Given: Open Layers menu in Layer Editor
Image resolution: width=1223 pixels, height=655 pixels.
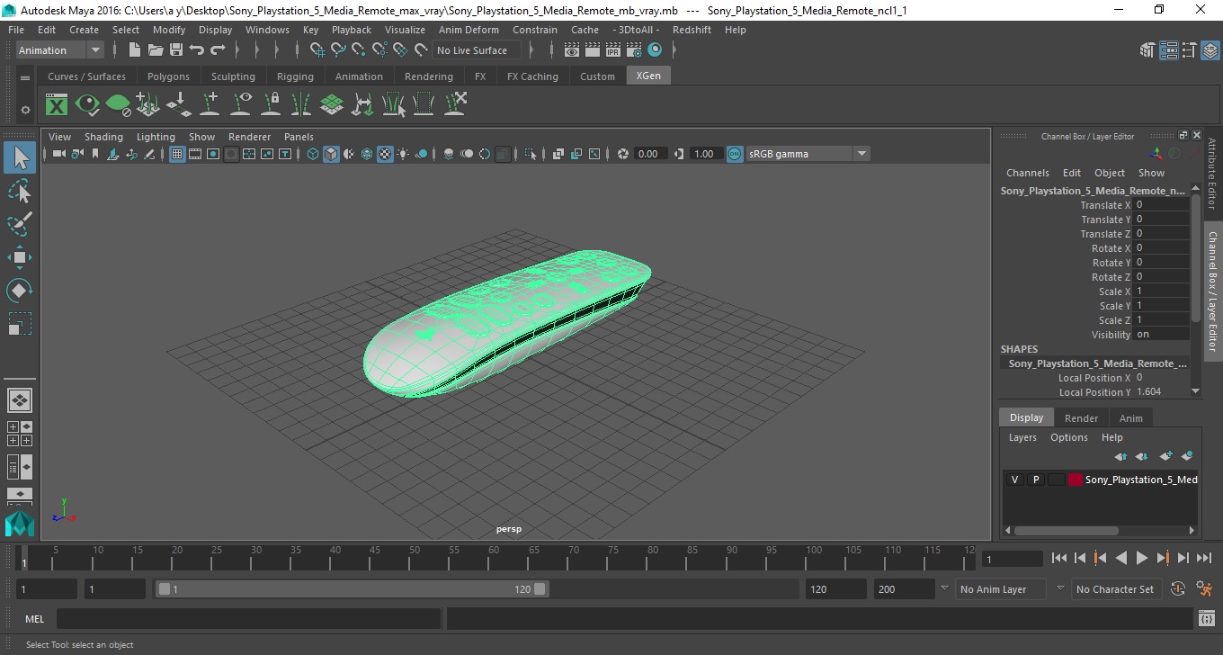Looking at the screenshot, I should pos(1022,437).
